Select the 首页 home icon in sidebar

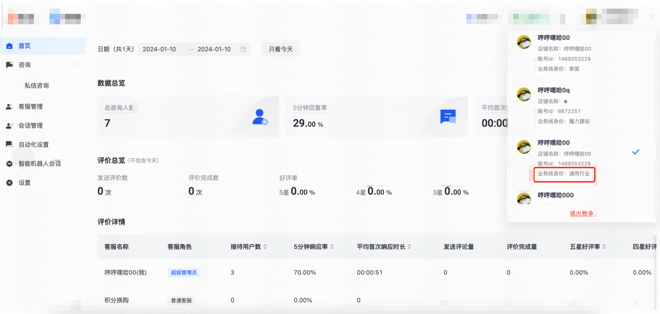pos(10,45)
